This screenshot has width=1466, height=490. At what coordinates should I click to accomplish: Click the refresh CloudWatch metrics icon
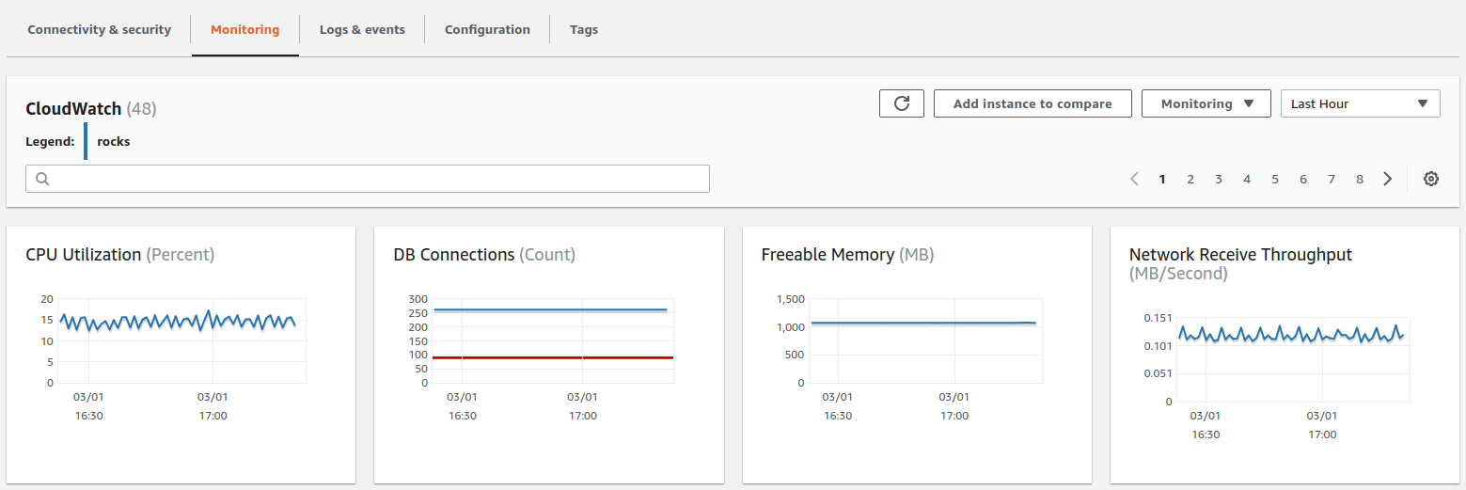pos(902,103)
